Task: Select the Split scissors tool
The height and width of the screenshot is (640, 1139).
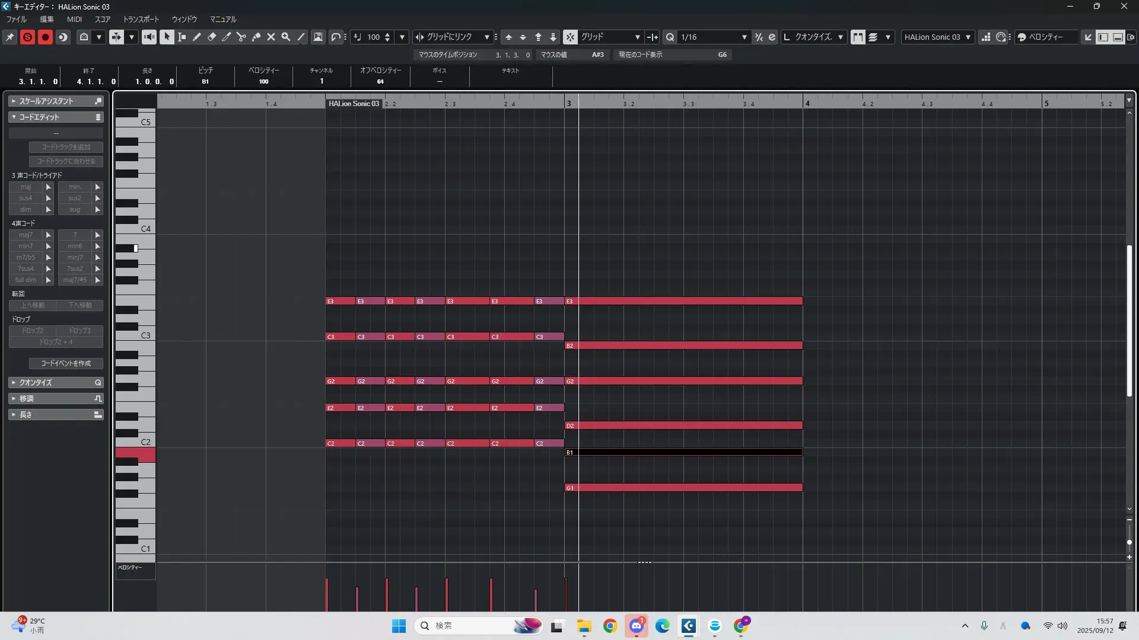Action: 241,37
